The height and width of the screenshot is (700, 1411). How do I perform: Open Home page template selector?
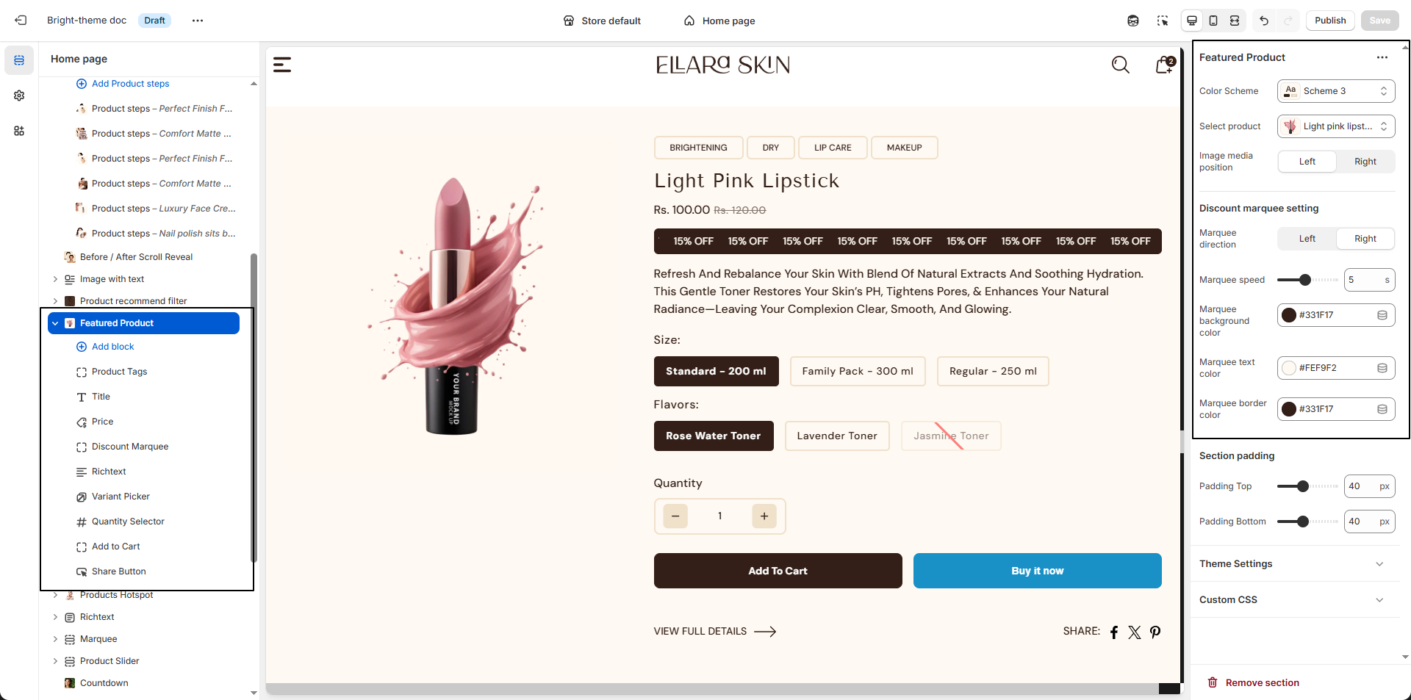tap(719, 21)
